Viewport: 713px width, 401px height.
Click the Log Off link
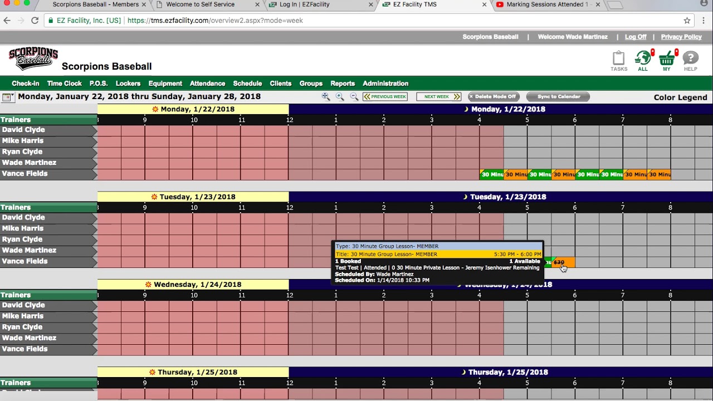[x=636, y=37]
